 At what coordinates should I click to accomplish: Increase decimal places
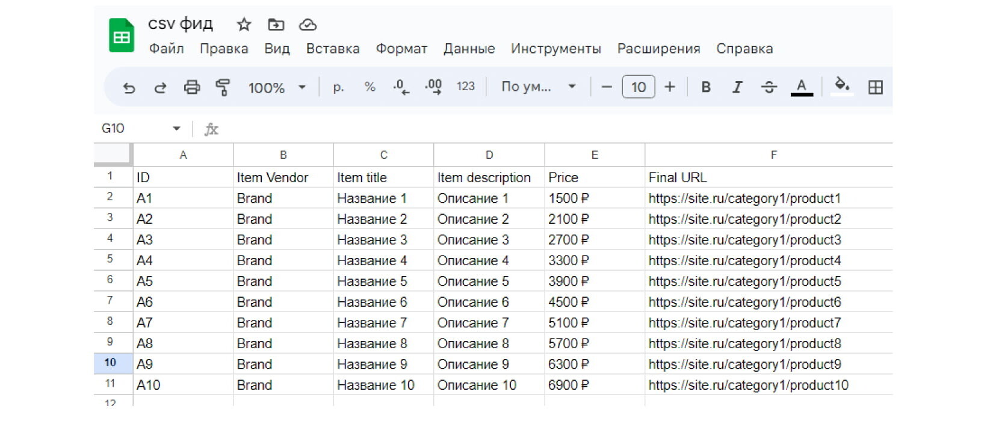(x=433, y=87)
